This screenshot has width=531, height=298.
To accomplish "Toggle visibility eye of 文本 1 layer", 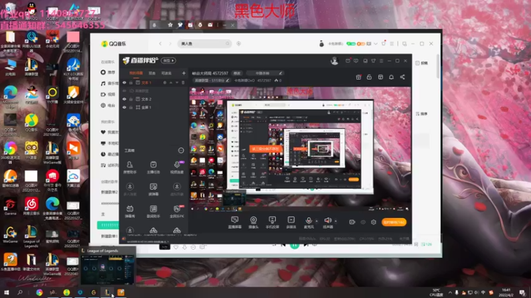I will [124, 83].
